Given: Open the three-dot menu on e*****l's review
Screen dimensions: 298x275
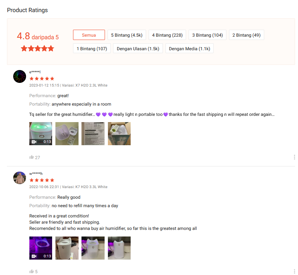Looking at the screenshot, I should point(294,157).
